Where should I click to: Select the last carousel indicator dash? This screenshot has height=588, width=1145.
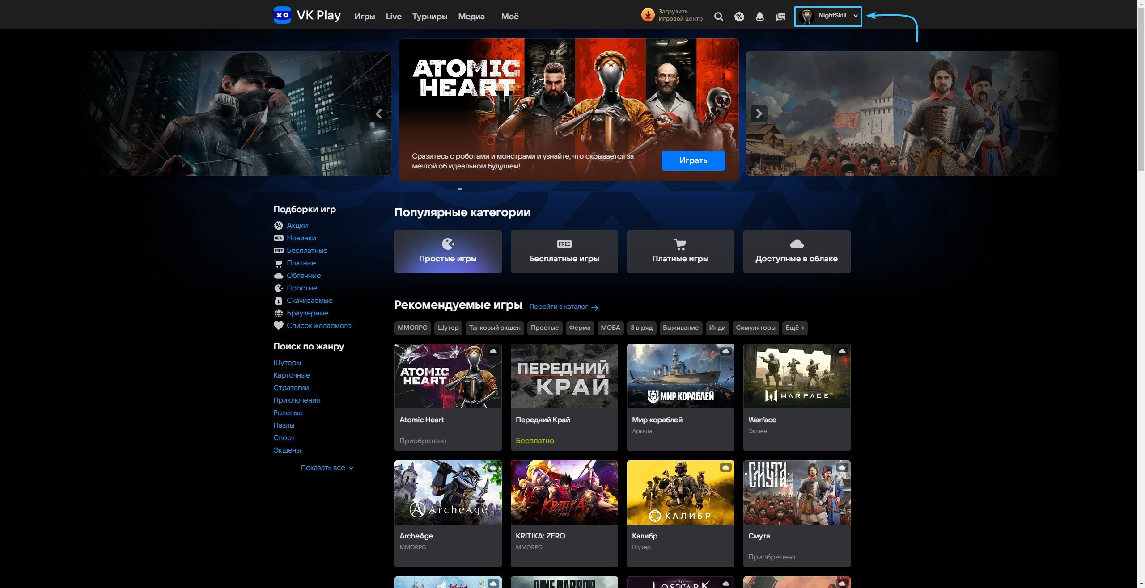tap(673, 189)
